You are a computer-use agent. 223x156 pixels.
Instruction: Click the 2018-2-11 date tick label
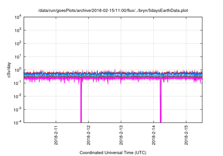(x=56, y=135)
